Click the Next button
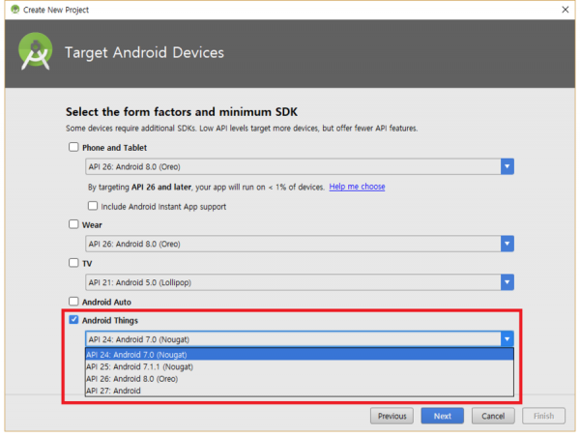This screenshot has width=580, height=436. 443,416
